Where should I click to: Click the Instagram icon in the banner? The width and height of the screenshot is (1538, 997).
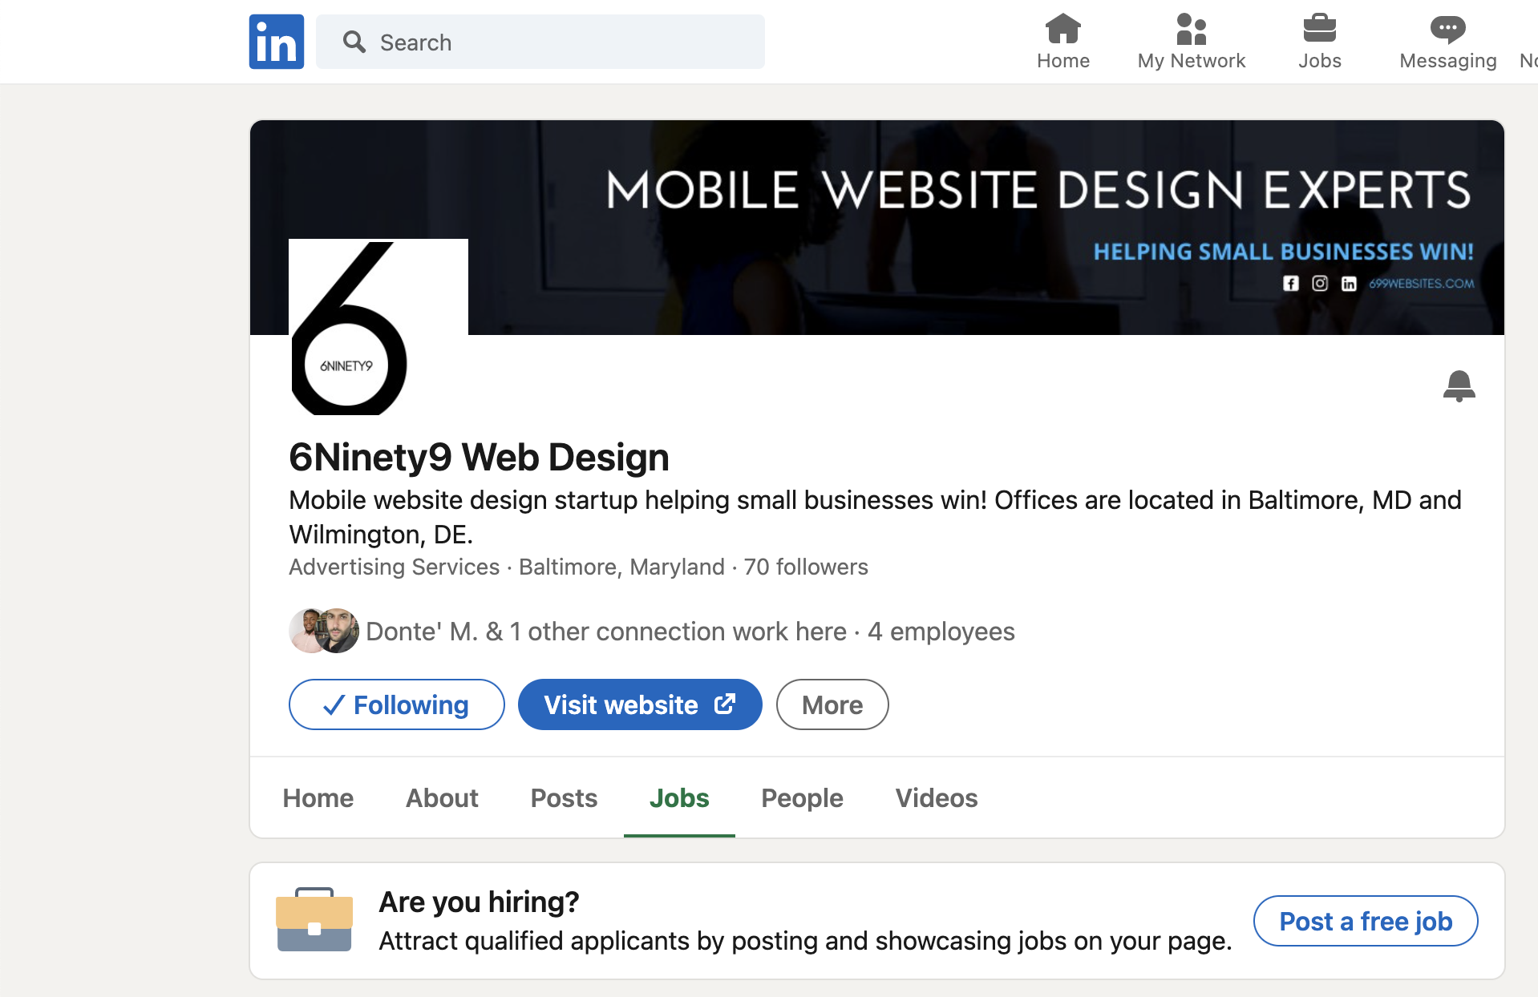(x=1320, y=283)
